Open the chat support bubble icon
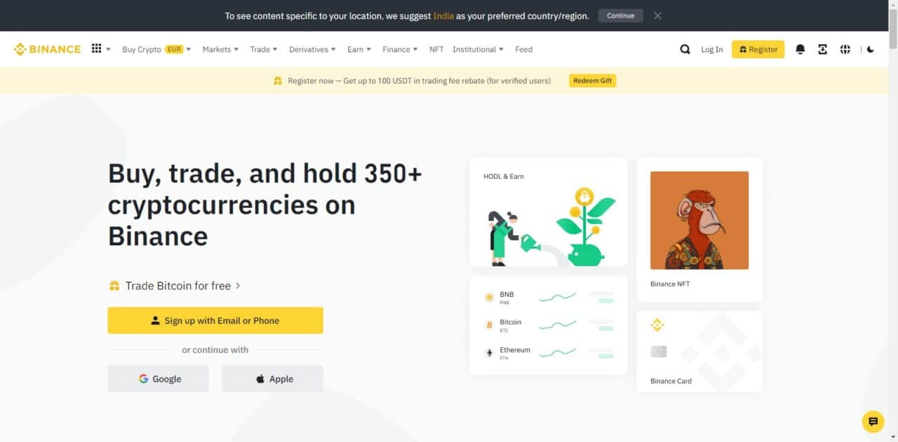898x442 pixels. (873, 422)
